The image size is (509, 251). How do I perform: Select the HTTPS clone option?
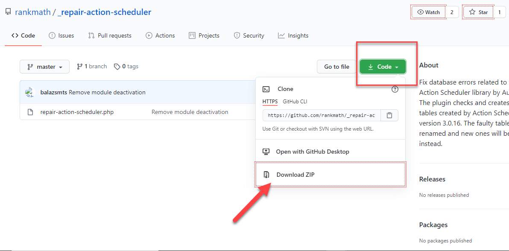(x=270, y=102)
